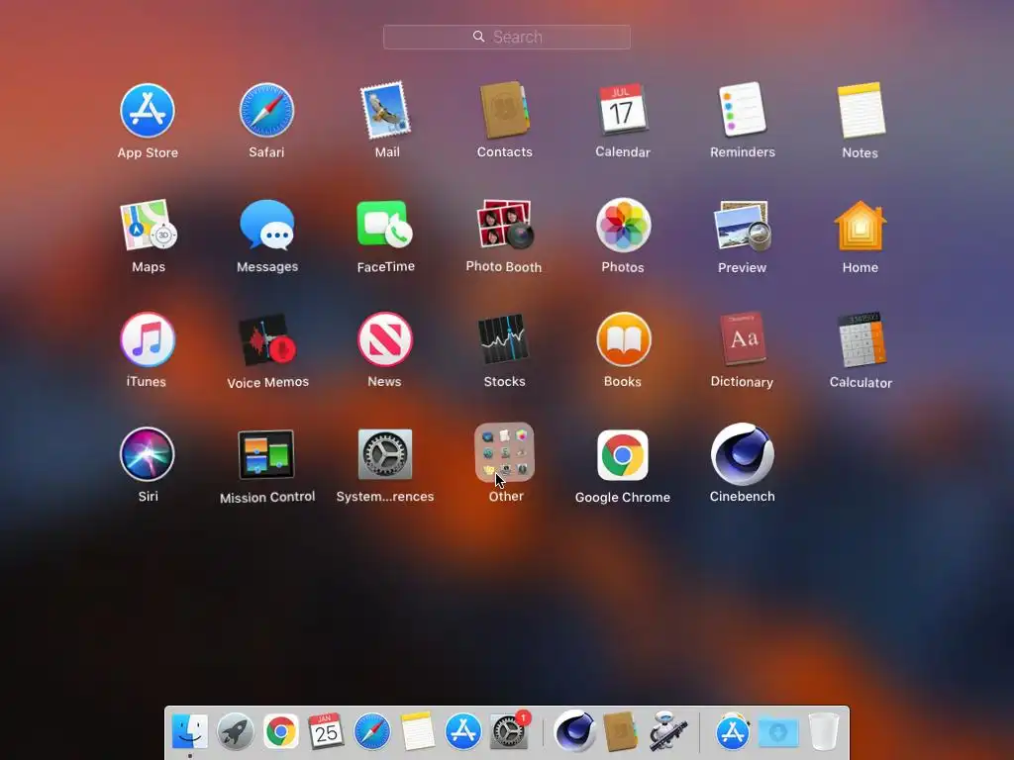Open Notes in the Launchpad grid
The image size is (1014, 760).
click(x=861, y=110)
